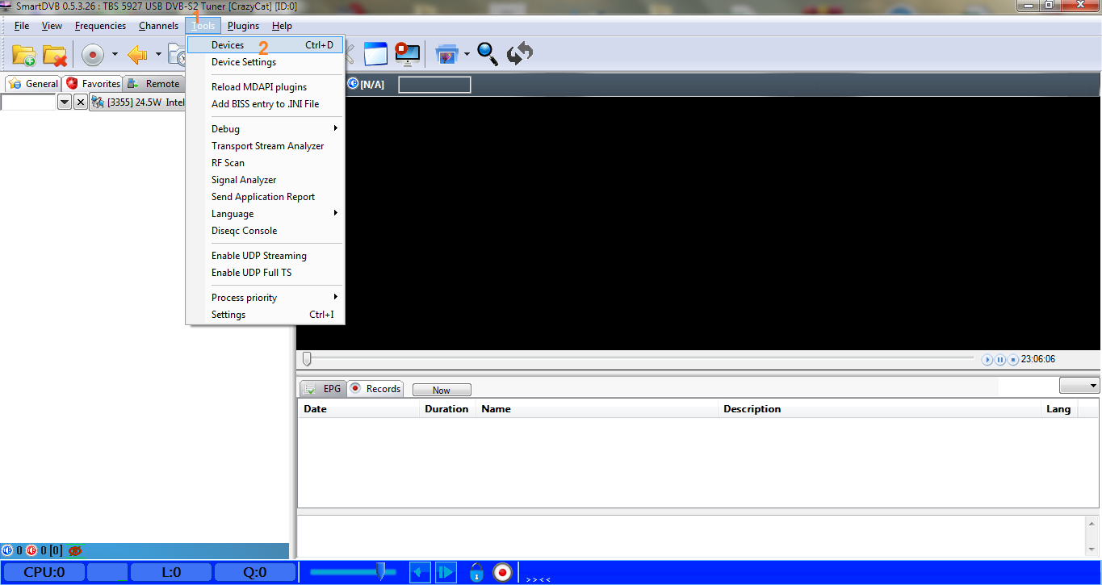This screenshot has width=1102, height=585.
Task: Click the next channel arrow in the status bar
Action: (x=446, y=572)
